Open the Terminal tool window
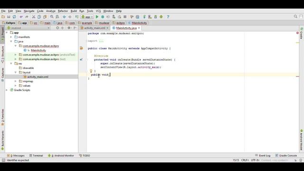304x171 pixels. point(36,155)
